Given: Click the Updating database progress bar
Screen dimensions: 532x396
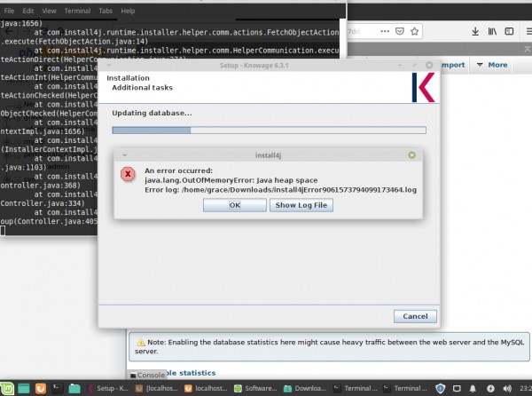Looking at the screenshot, I should click(x=268, y=130).
